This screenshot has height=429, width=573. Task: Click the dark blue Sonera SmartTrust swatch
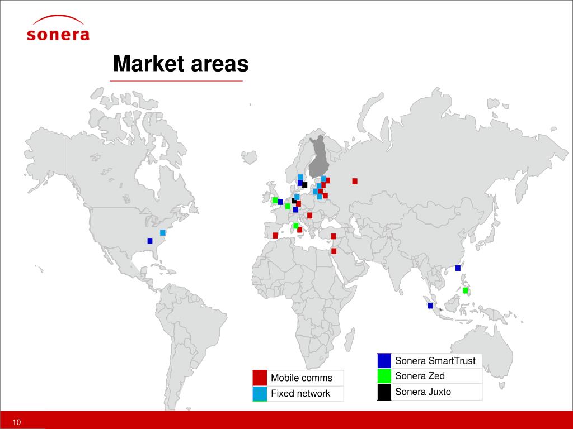coord(384,360)
